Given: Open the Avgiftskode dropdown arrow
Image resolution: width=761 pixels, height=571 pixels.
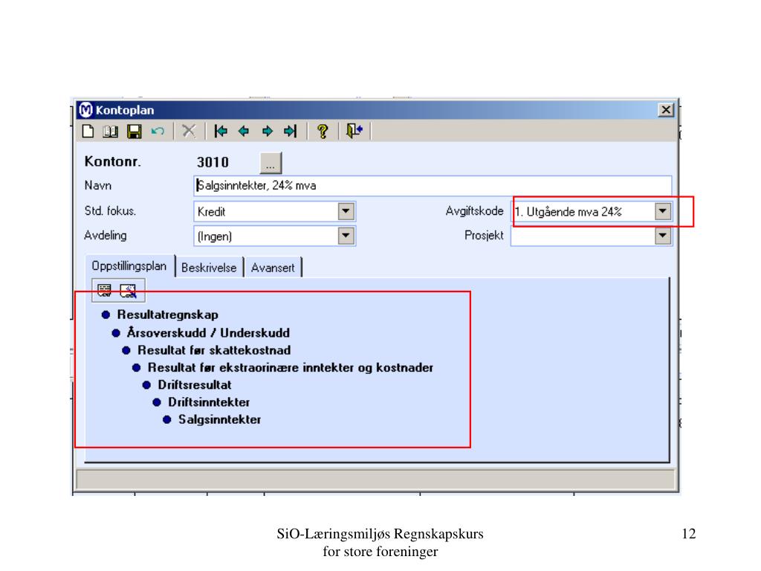Looking at the screenshot, I should pyautogui.click(x=662, y=211).
